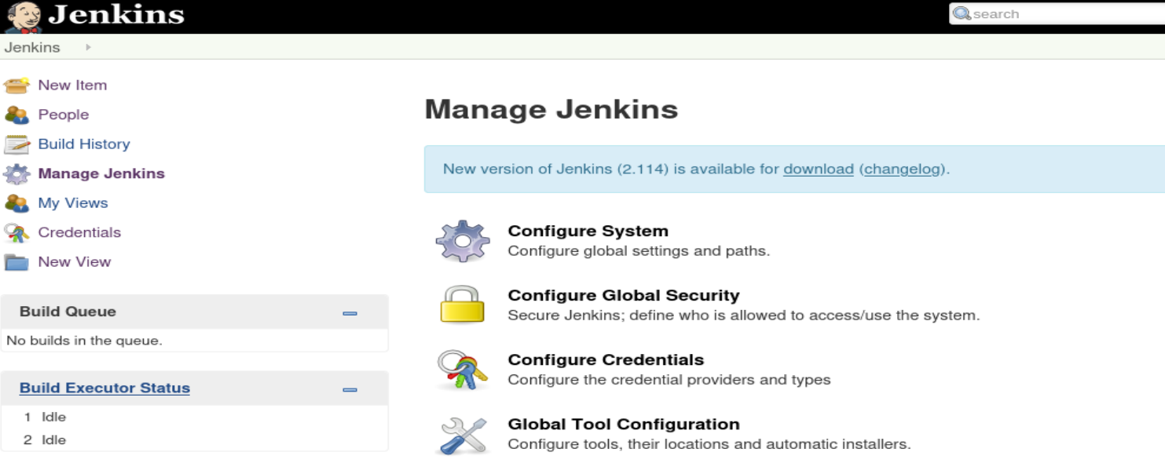Viewport: 1165px width, 467px height.
Task: Click executor 1 Idle row
Action: (194, 417)
